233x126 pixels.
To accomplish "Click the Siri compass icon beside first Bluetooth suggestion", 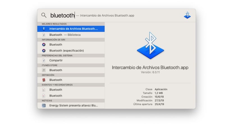I will (44, 45).
